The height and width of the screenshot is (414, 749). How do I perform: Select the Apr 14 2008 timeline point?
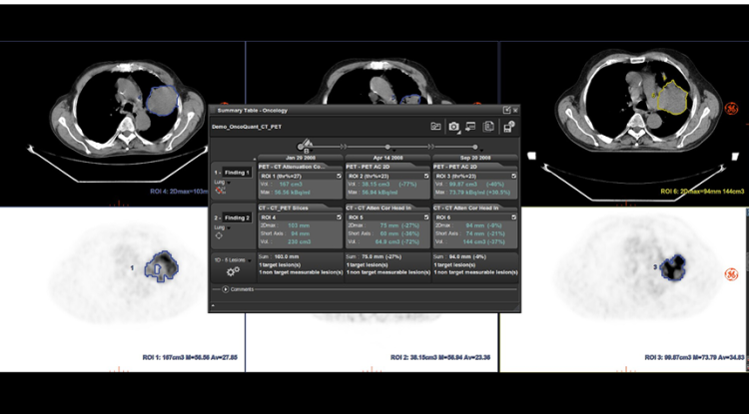tap(387, 147)
